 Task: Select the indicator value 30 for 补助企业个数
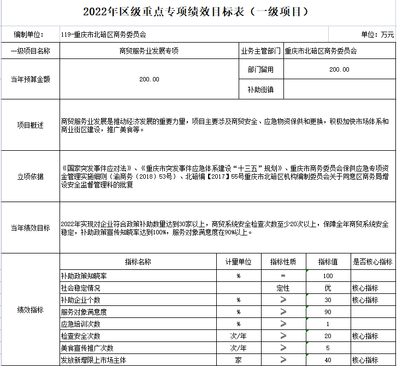pyautogui.click(x=328, y=300)
